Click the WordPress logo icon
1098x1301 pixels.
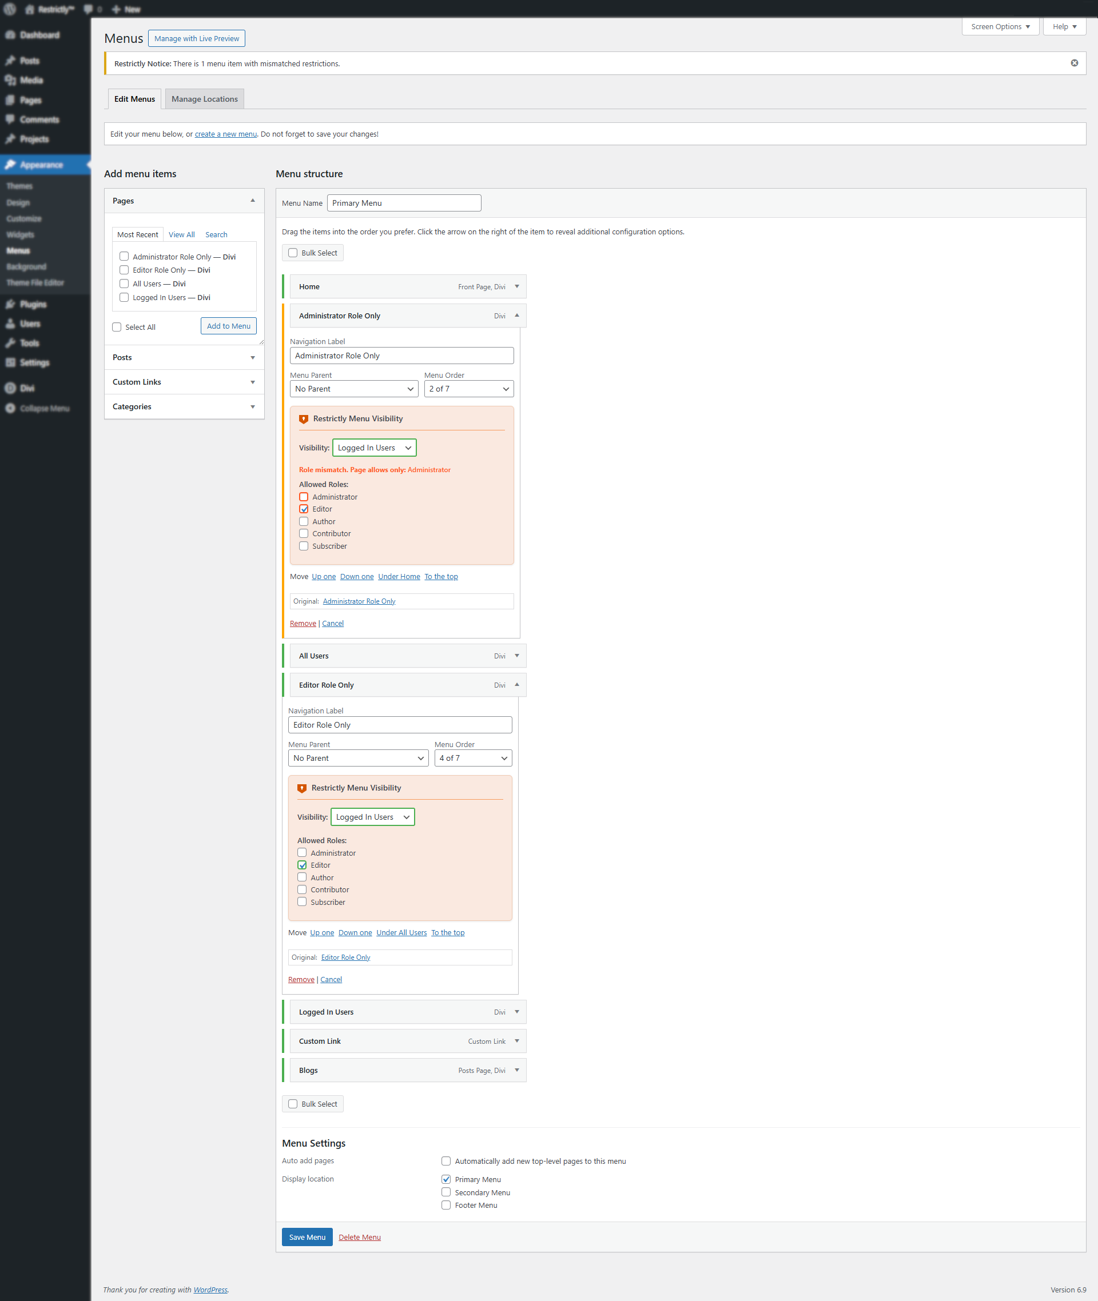click(10, 9)
